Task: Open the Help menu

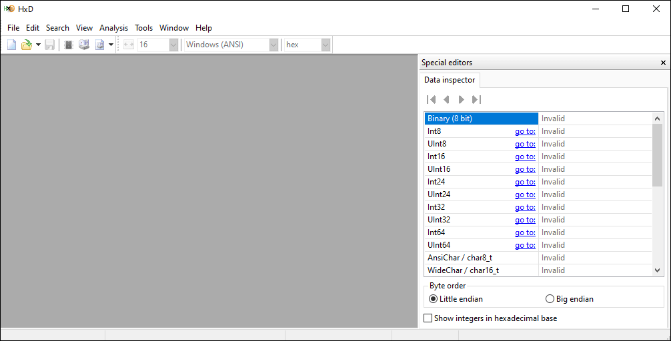Action: (x=203, y=28)
